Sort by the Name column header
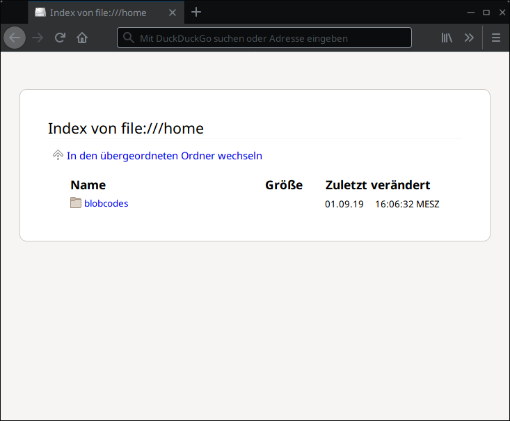 [88, 185]
